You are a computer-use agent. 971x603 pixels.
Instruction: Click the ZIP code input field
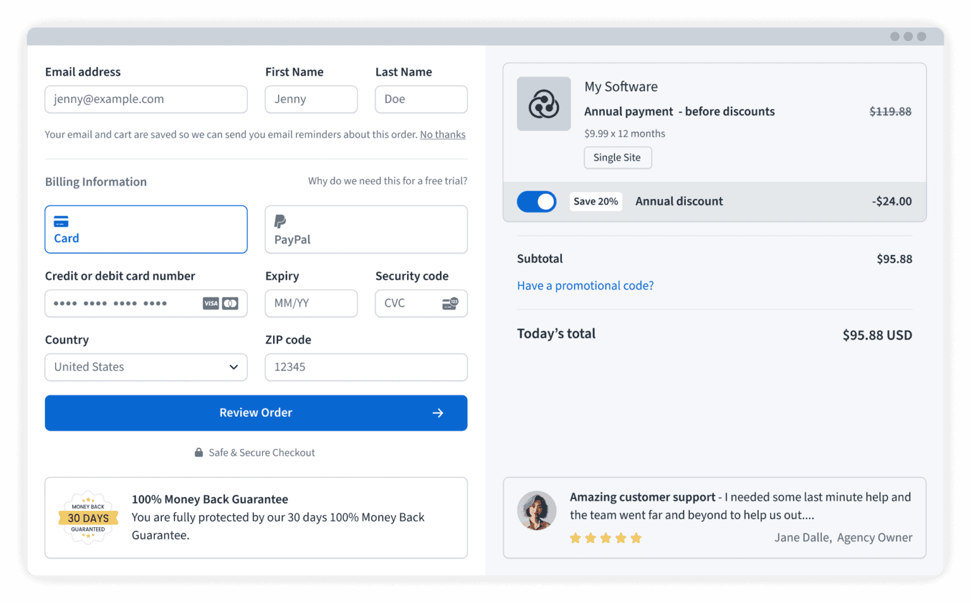pos(366,367)
